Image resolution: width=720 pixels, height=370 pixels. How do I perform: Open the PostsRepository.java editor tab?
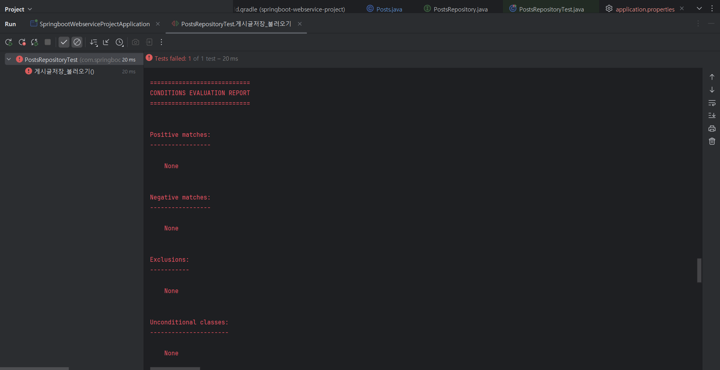(456, 9)
